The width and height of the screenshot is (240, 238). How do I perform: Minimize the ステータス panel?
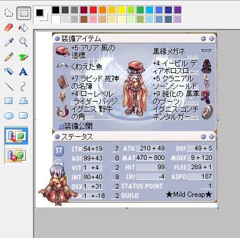[204, 136]
